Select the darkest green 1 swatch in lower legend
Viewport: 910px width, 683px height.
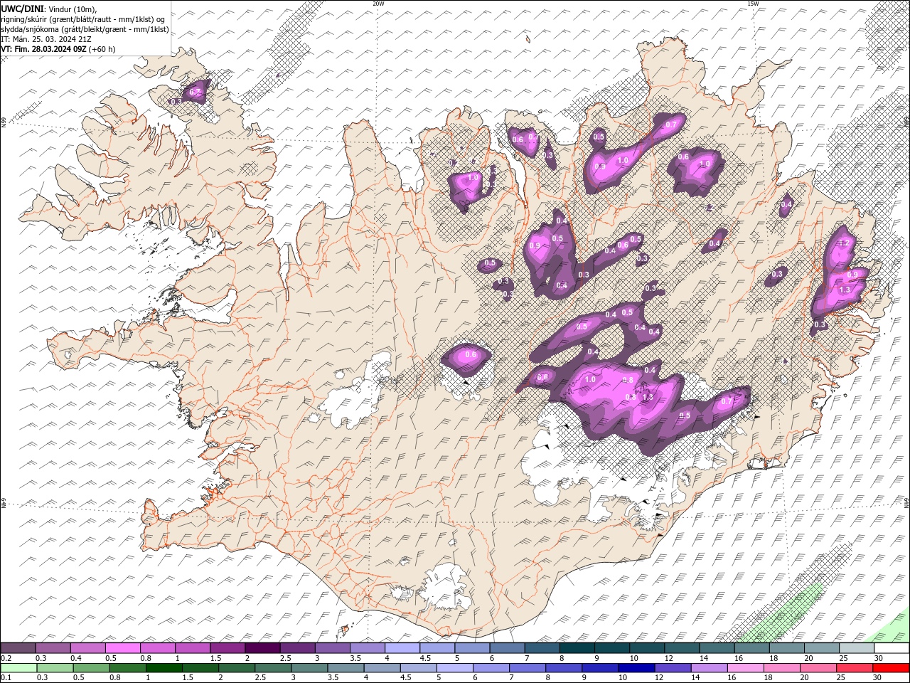click(164, 667)
